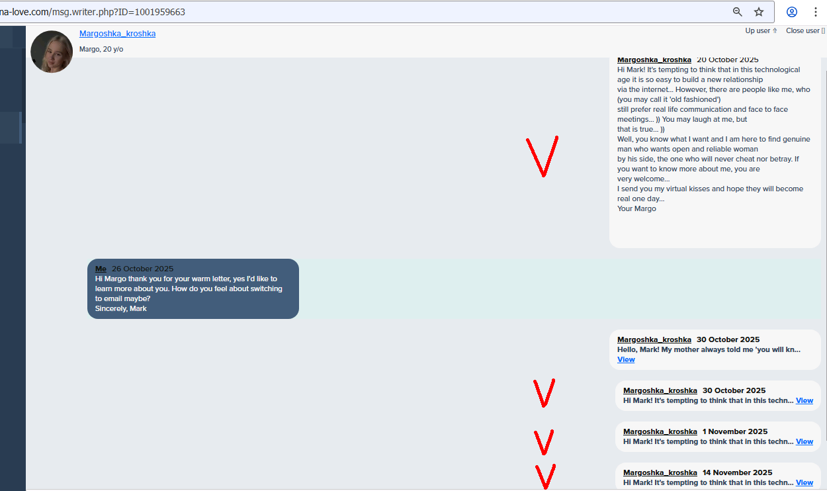Click View under the 30 October preview message
Image resolution: width=827 pixels, height=491 pixels.
(626, 359)
